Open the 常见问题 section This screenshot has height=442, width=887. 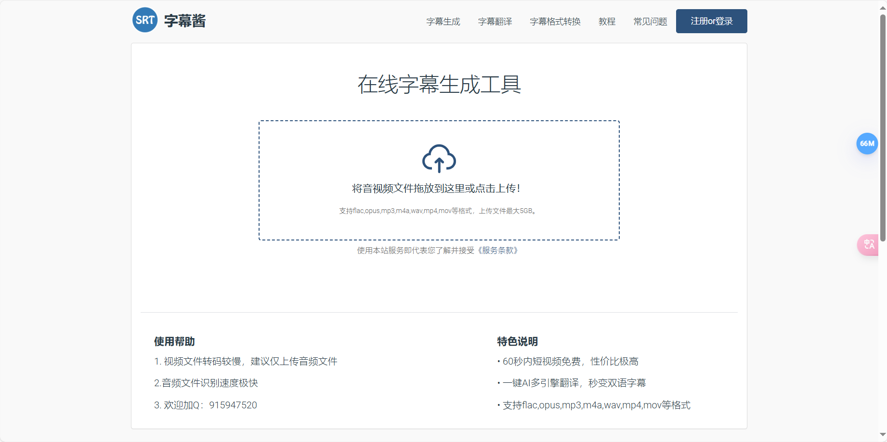(x=650, y=21)
